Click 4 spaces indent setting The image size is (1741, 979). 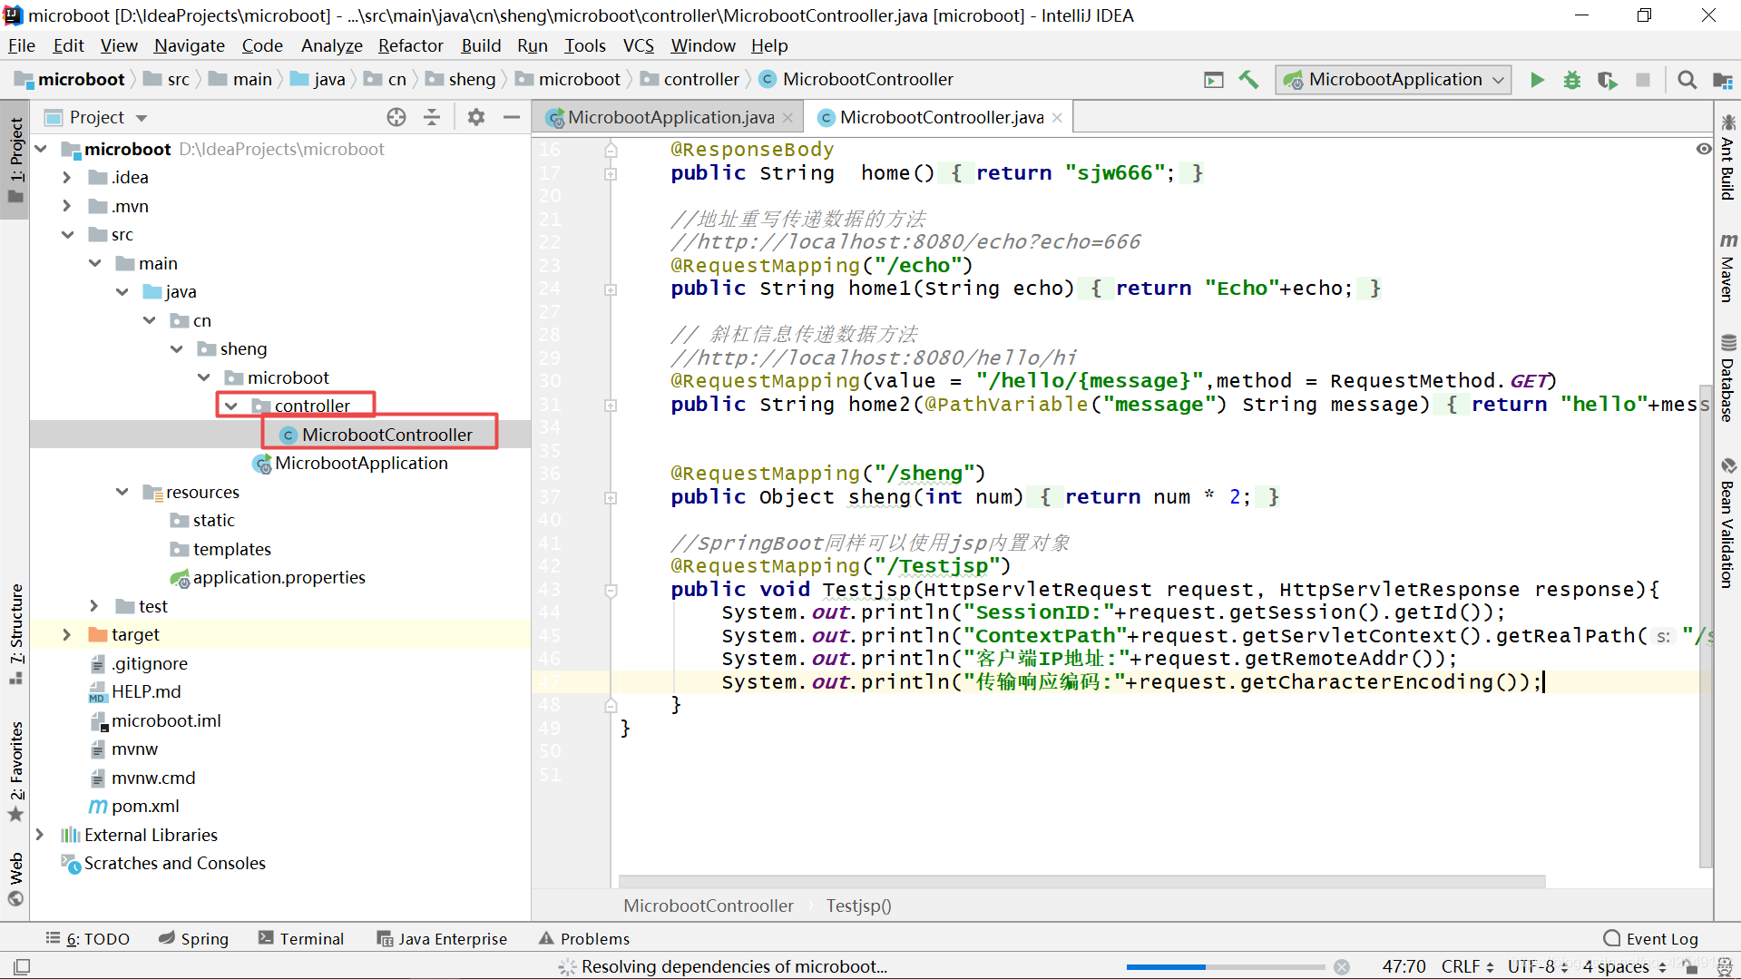tap(1624, 967)
